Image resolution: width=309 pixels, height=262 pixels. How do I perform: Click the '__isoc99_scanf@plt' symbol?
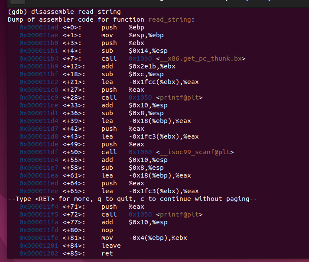tap(195, 152)
